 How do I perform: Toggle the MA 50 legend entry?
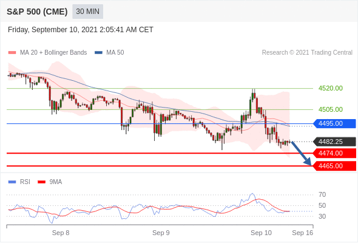(109, 53)
